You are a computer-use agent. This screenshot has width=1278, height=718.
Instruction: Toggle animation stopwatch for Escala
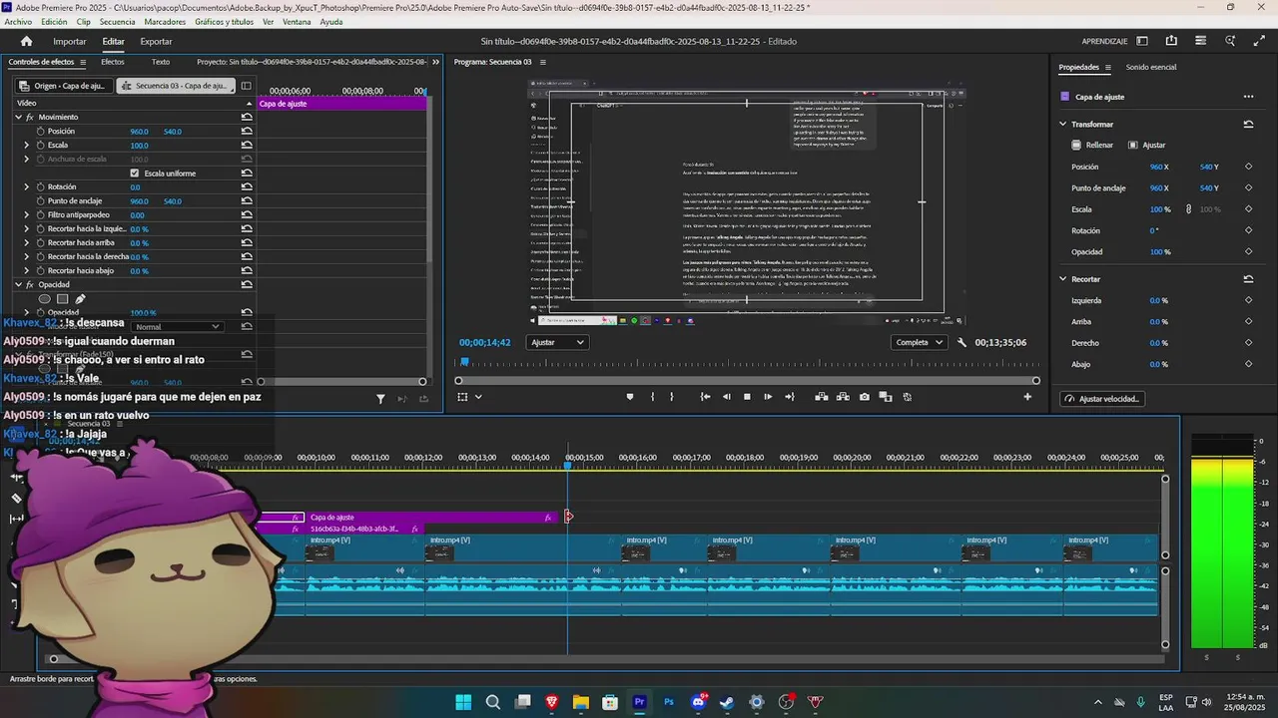coord(41,145)
